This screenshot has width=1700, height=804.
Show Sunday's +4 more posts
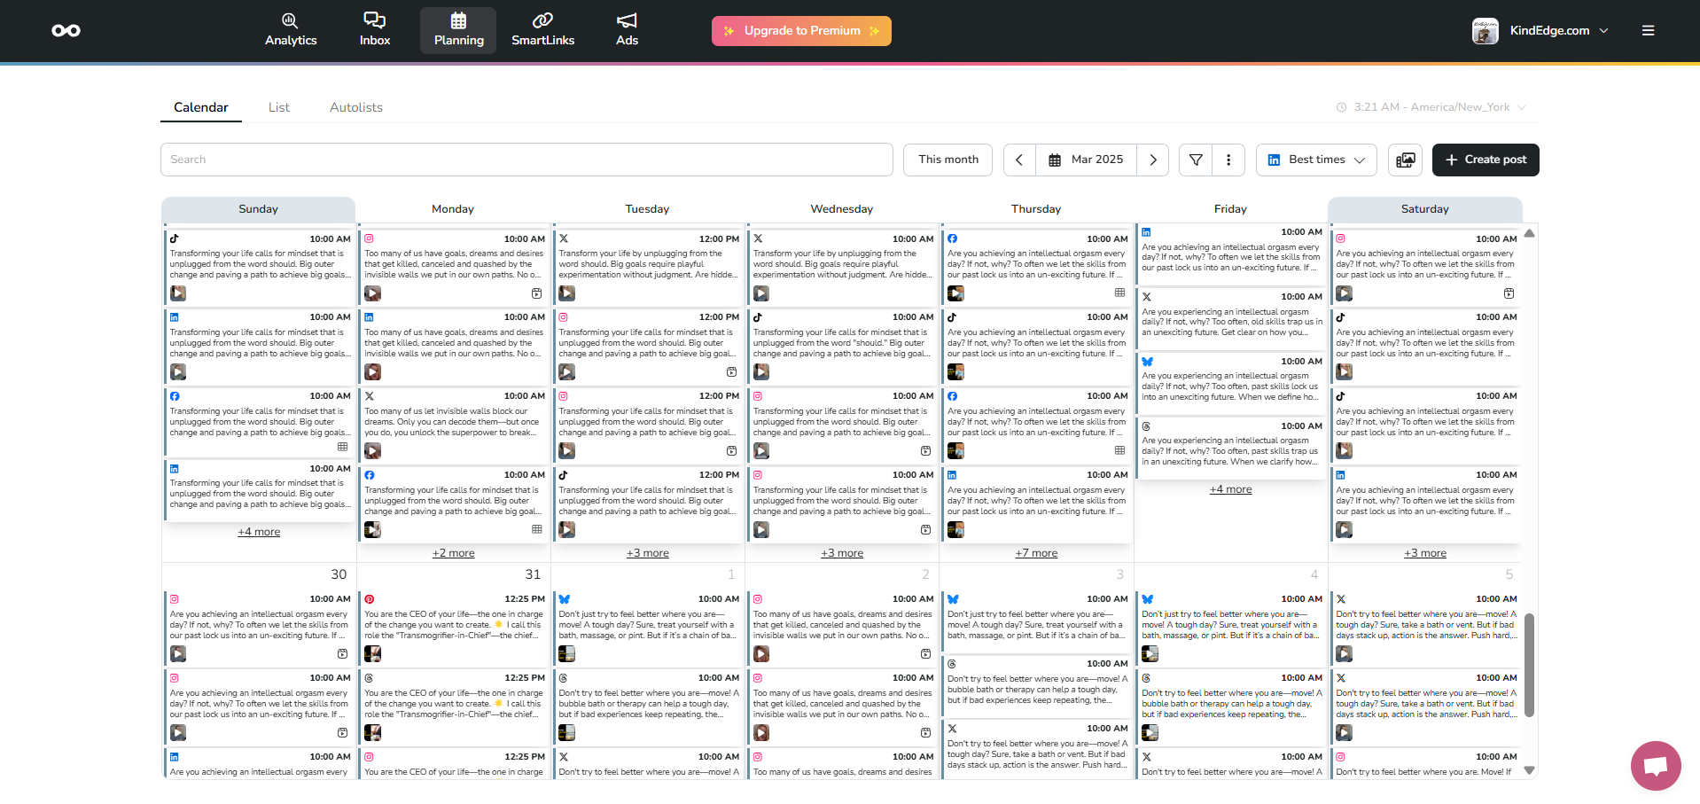click(259, 532)
